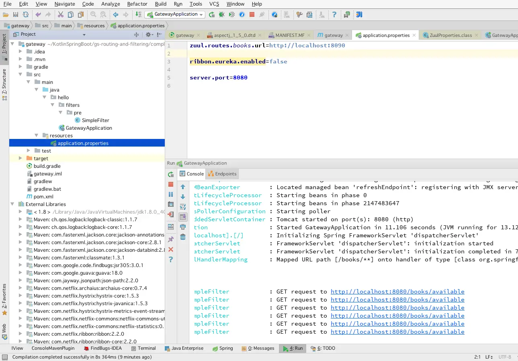Image resolution: width=518 pixels, height=361 pixels.
Task: Dump threads using the camera icon
Action: (171, 204)
